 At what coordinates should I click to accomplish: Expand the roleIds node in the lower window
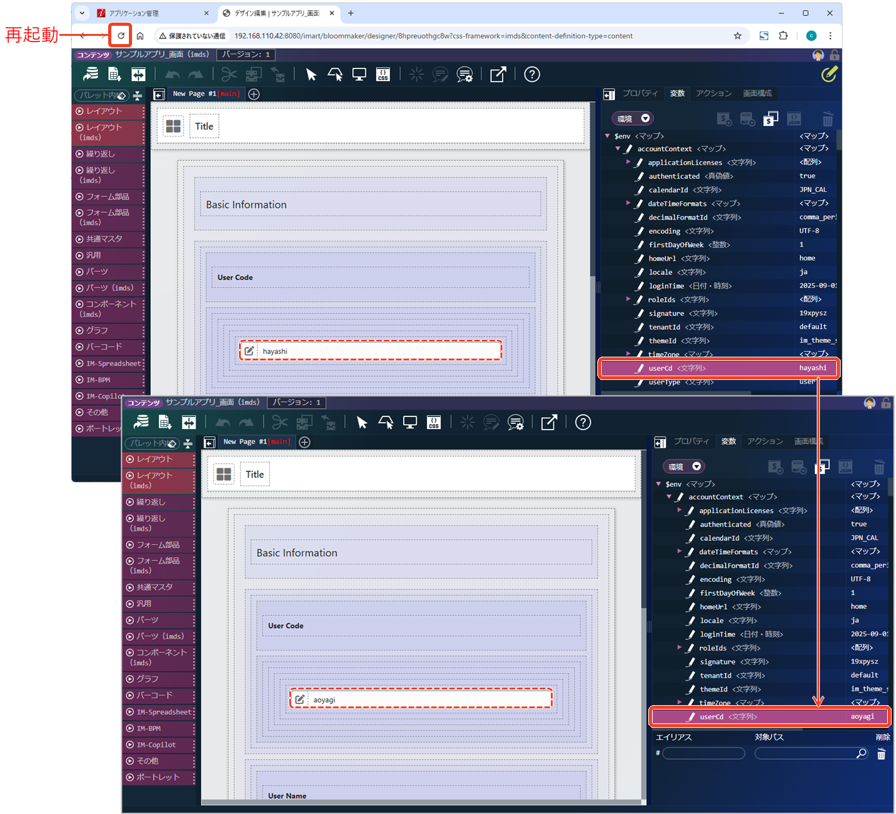pyautogui.click(x=680, y=647)
